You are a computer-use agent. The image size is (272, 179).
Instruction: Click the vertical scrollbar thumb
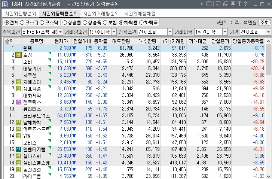tap(268, 60)
